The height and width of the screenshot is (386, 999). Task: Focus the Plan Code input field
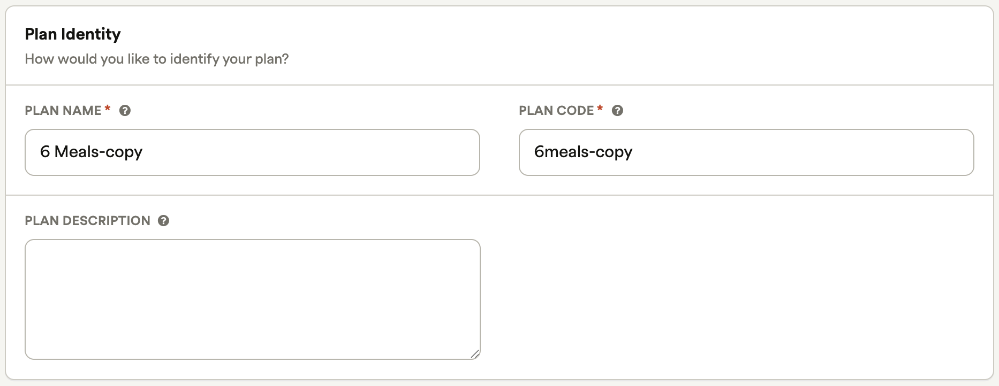click(x=746, y=152)
